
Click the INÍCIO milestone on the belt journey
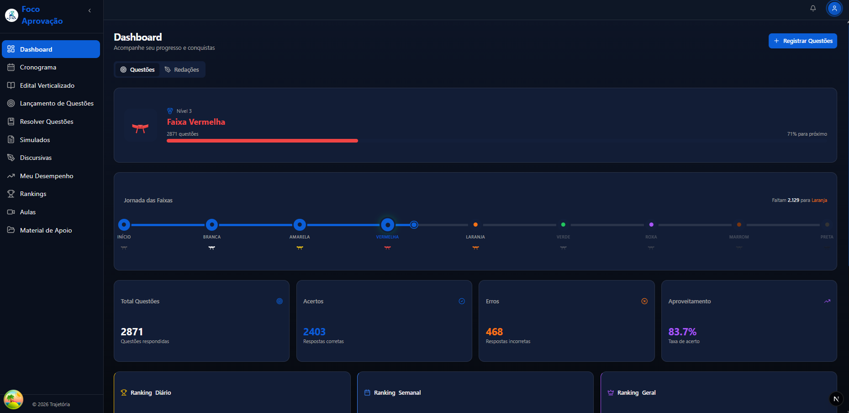pyautogui.click(x=124, y=225)
